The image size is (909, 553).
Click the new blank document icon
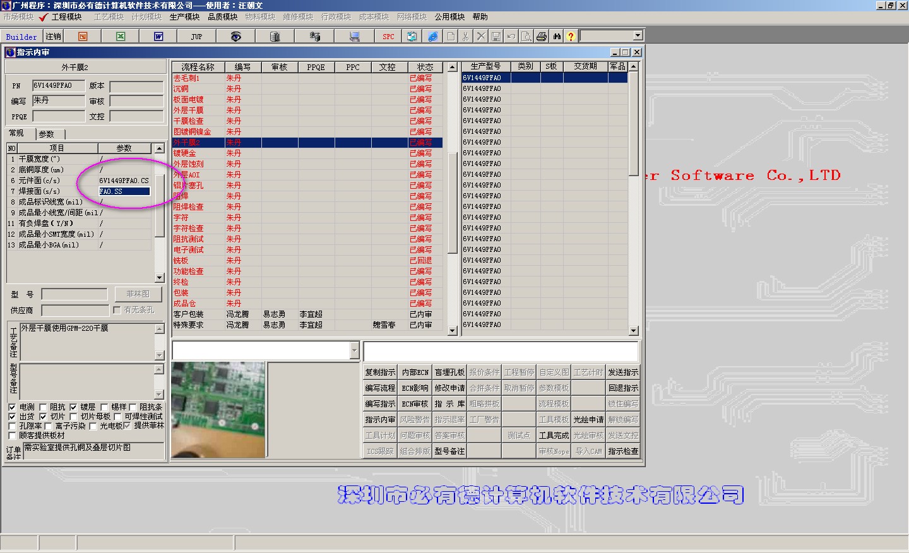(x=451, y=37)
